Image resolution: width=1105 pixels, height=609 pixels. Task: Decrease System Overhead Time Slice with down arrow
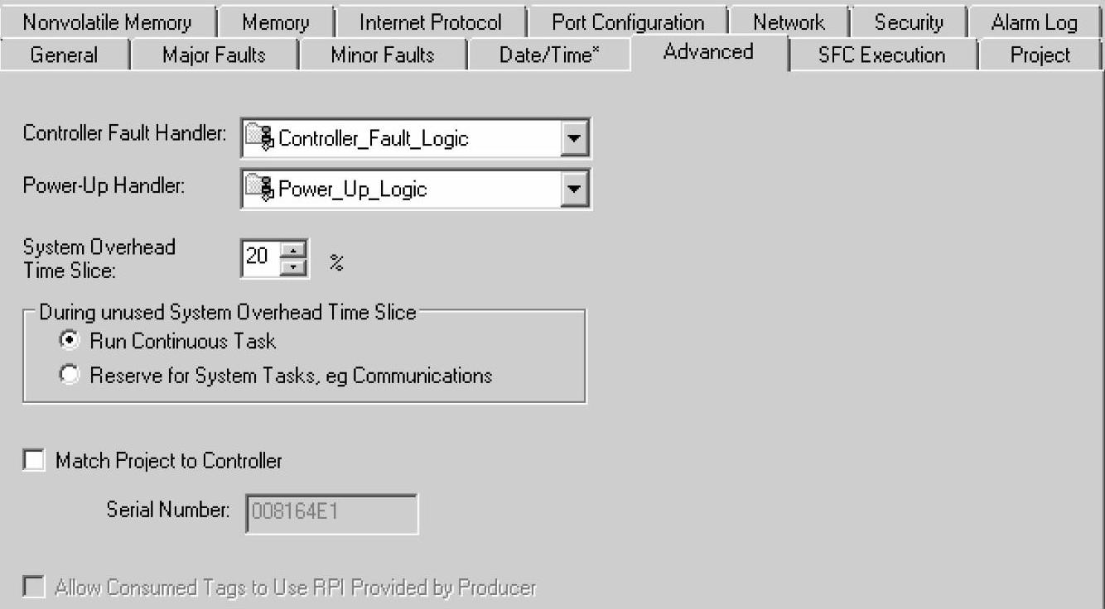tap(292, 267)
